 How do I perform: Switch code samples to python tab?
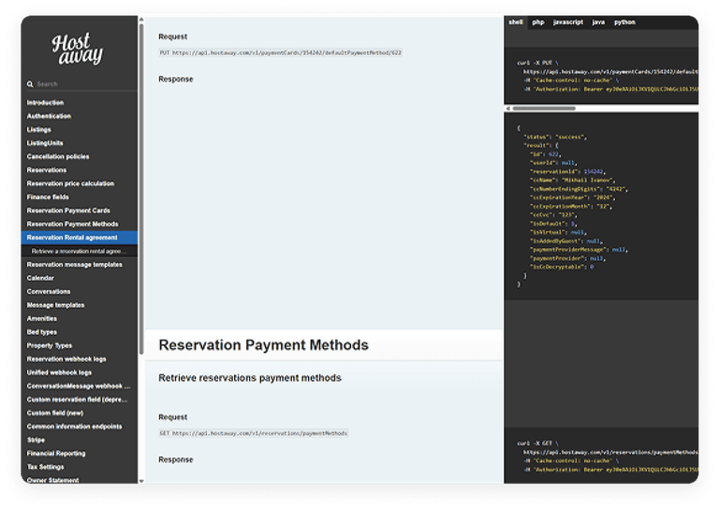[x=624, y=22]
